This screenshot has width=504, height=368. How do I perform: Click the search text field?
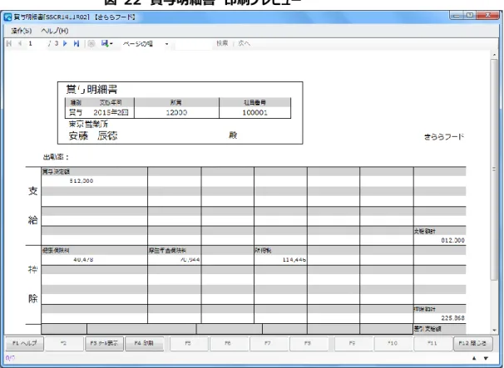(x=194, y=44)
